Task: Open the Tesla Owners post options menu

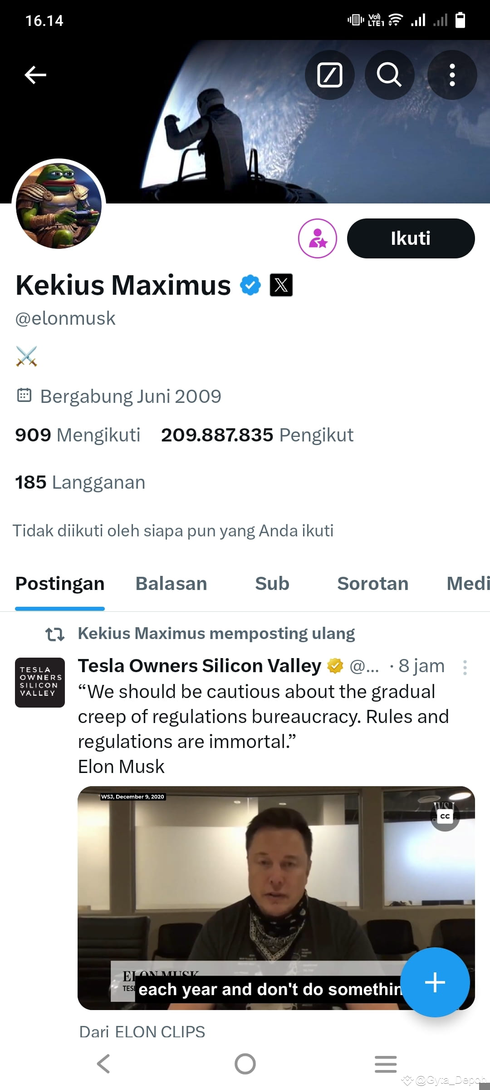Action: (x=465, y=666)
